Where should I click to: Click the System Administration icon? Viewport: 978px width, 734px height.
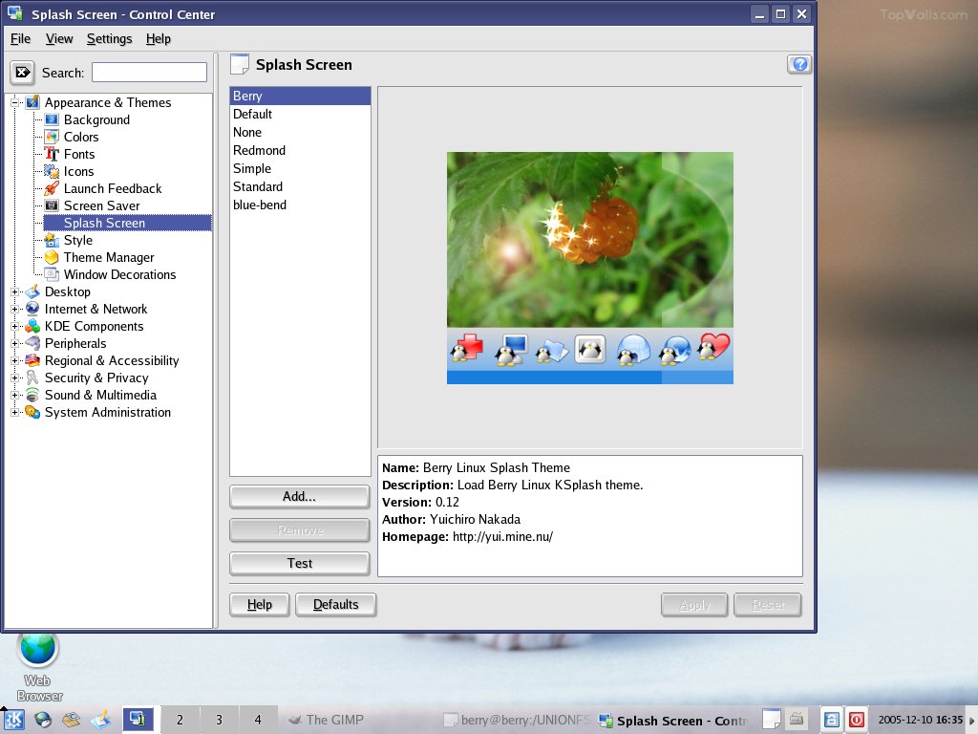click(x=32, y=412)
